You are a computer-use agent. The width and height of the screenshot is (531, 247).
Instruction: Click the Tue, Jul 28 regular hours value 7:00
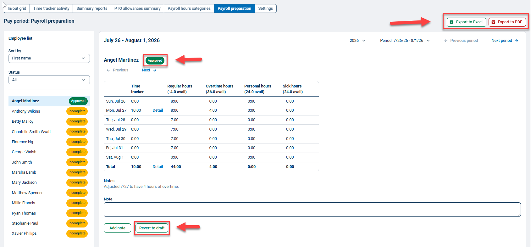(174, 120)
